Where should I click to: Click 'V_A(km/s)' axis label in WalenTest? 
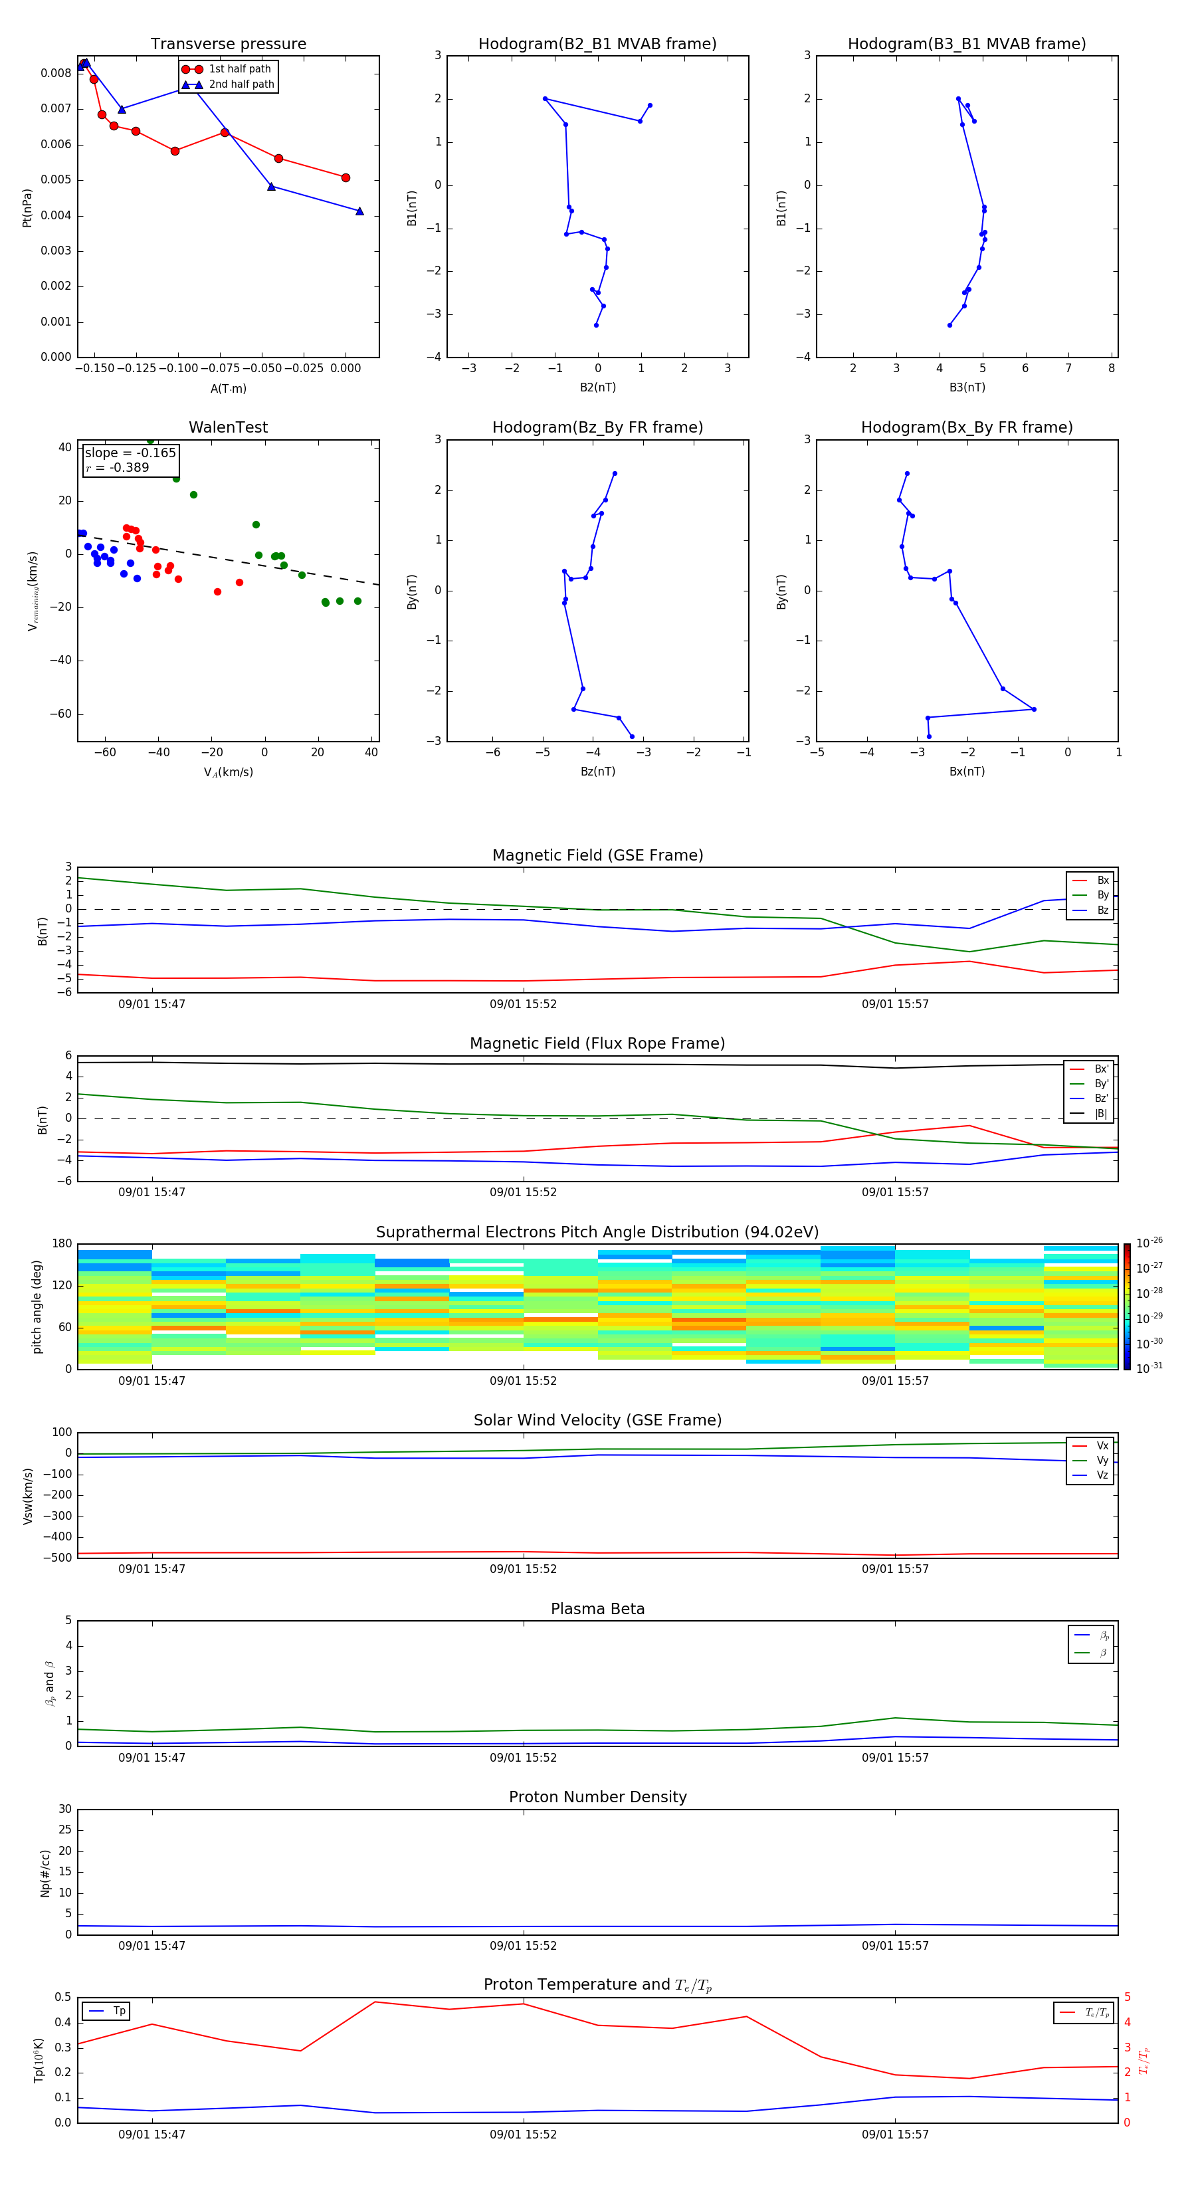coord(228,772)
